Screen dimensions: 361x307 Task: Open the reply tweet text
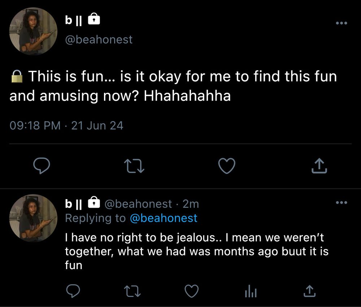[196, 251]
